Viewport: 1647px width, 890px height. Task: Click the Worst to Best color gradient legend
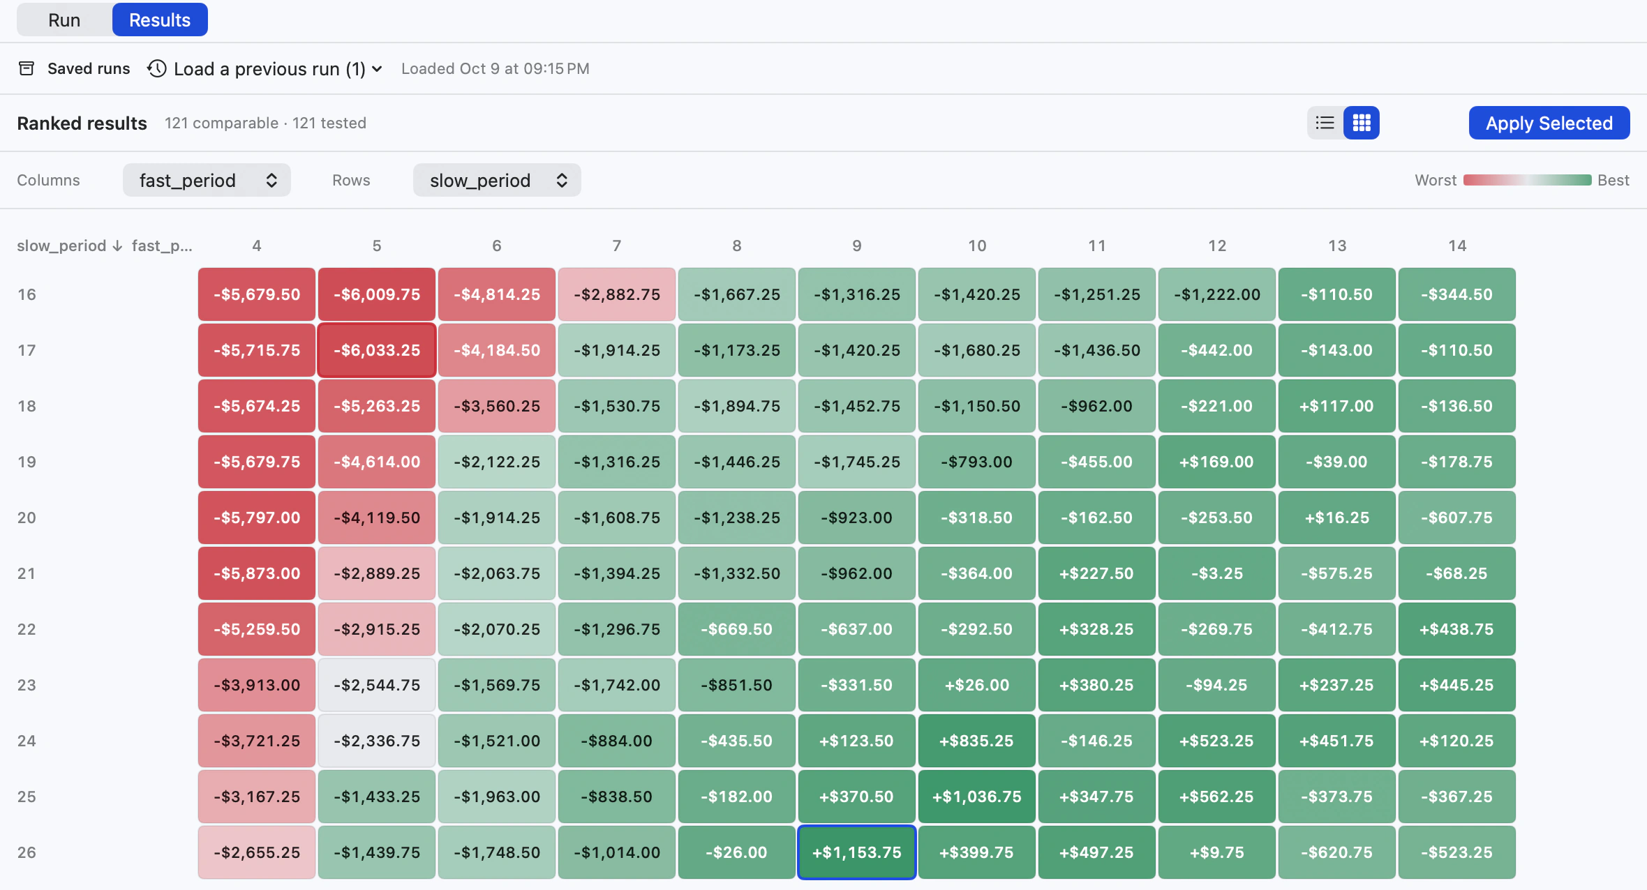point(1527,180)
